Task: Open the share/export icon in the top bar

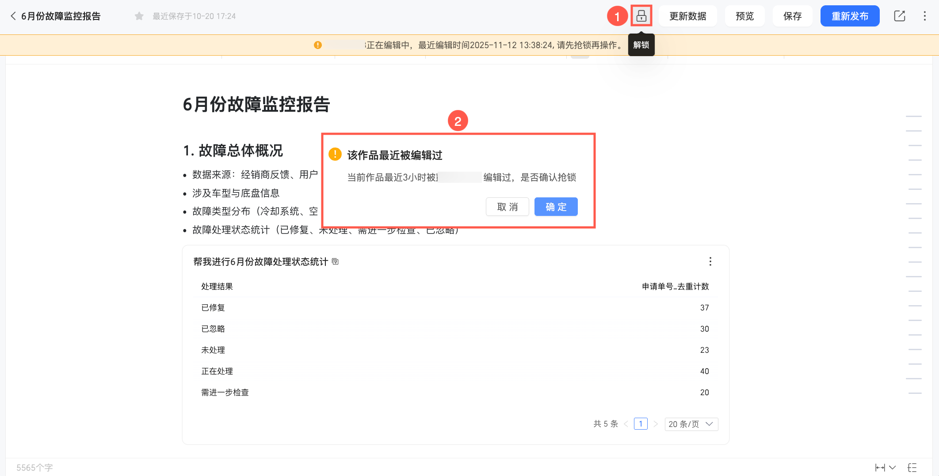Action: tap(900, 16)
